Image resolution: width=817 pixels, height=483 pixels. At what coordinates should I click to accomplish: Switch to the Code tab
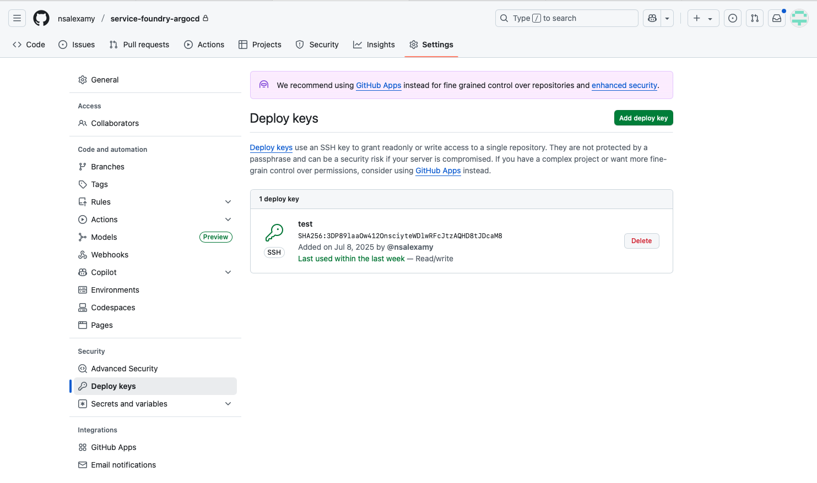(x=29, y=45)
